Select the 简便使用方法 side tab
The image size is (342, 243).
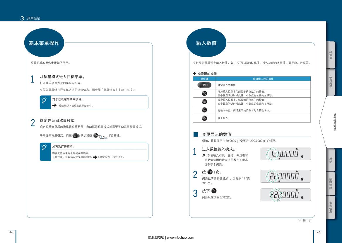coord(334,122)
